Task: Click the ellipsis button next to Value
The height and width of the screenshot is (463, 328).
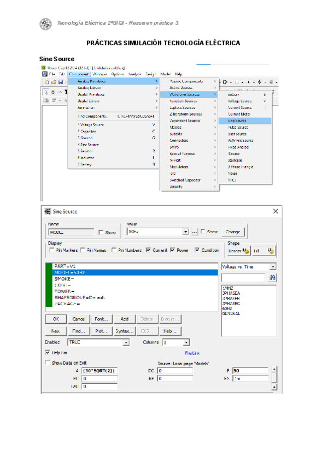Action: click(x=194, y=232)
